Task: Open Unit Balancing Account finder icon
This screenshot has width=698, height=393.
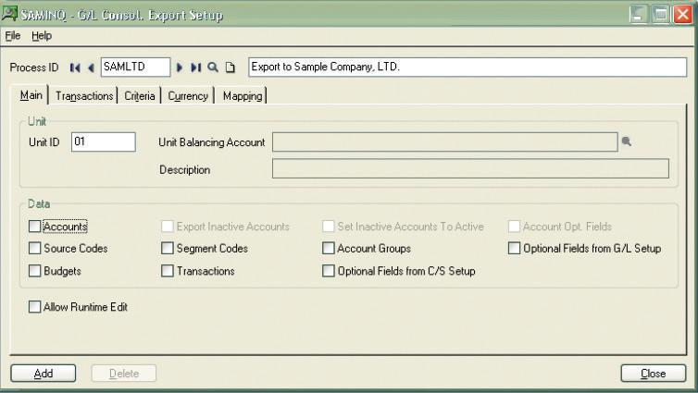Action: [x=627, y=142]
